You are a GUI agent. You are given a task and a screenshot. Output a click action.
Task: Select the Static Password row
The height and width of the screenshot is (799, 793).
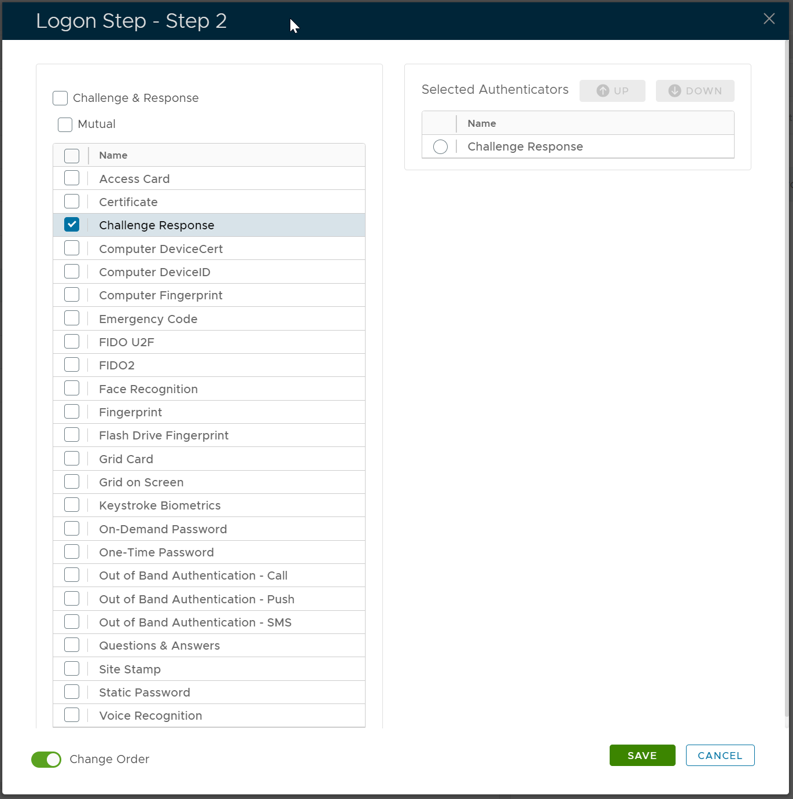[145, 692]
